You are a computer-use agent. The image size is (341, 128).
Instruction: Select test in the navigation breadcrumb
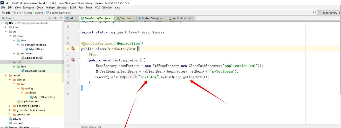pos(28,12)
